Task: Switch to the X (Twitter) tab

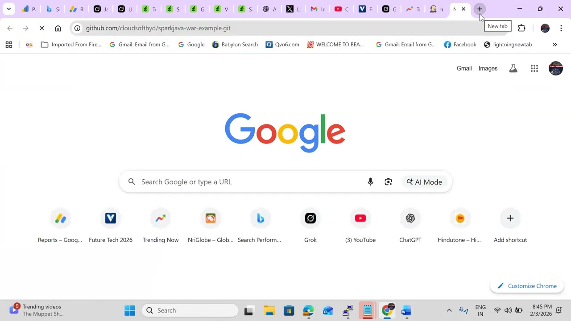Action: 293,9
